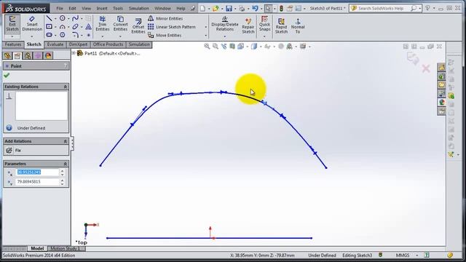Select the Spline sketch tool

point(75,18)
